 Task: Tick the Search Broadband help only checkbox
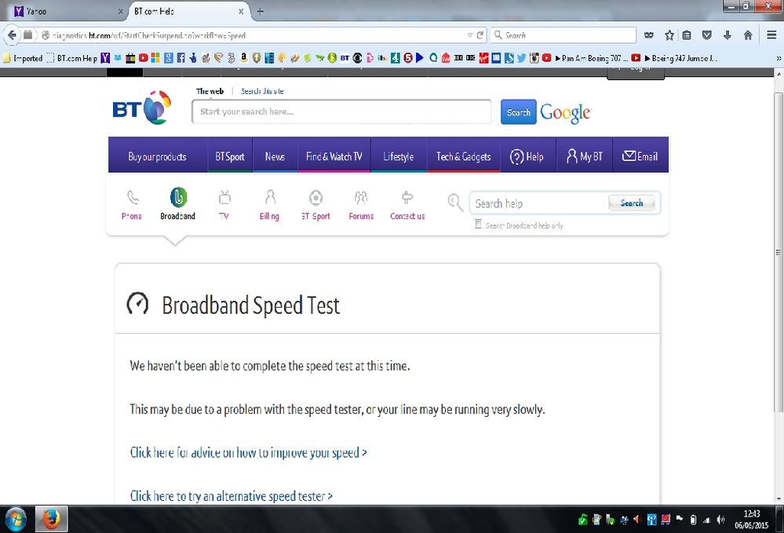pyautogui.click(x=478, y=225)
